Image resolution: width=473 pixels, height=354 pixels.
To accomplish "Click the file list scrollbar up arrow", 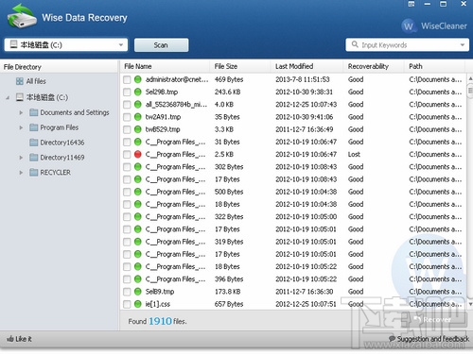I will [470, 78].
